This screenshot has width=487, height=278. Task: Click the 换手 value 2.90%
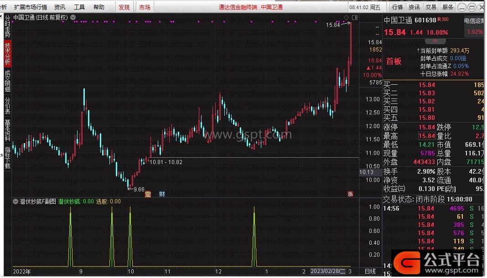[x=426, y=171]
